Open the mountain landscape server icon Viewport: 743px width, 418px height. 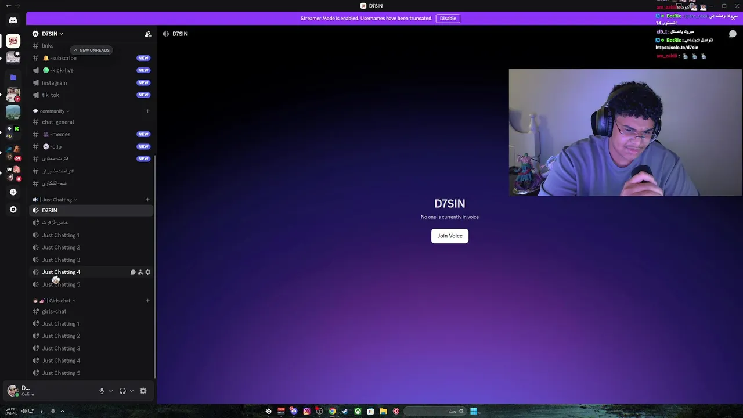(13, 111)
